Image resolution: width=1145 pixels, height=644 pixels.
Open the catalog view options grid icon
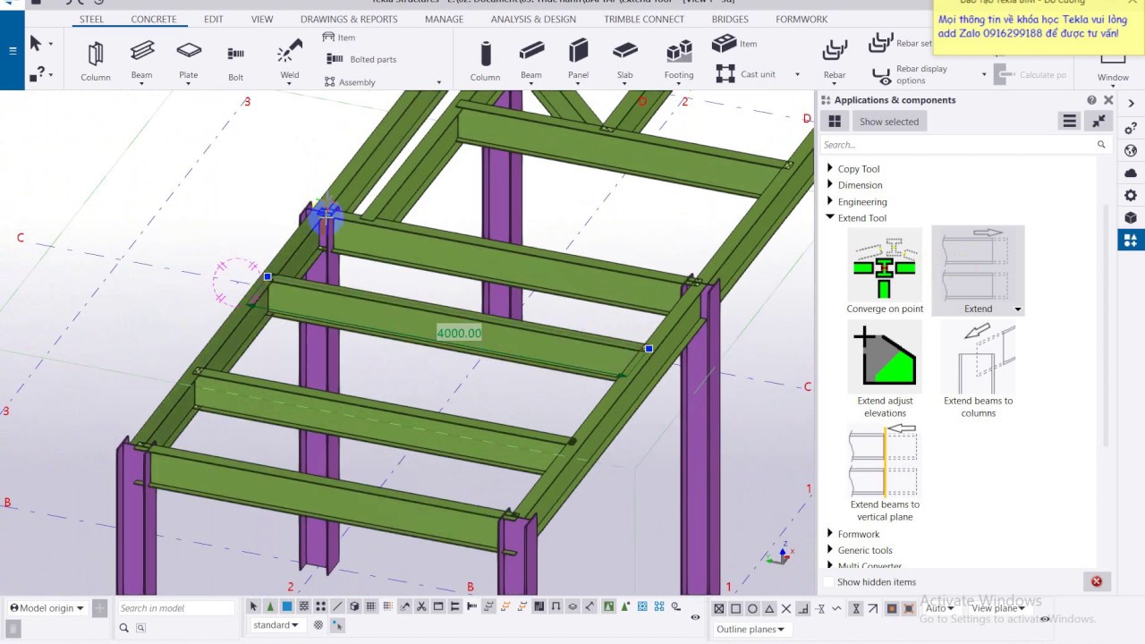pos(835,122)
